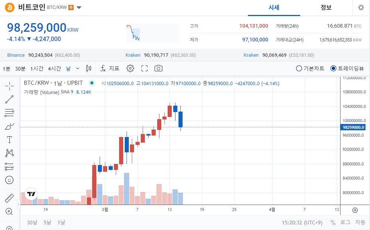Click the Bitcoin logo icon
The image size is (370, 230).
10,7
